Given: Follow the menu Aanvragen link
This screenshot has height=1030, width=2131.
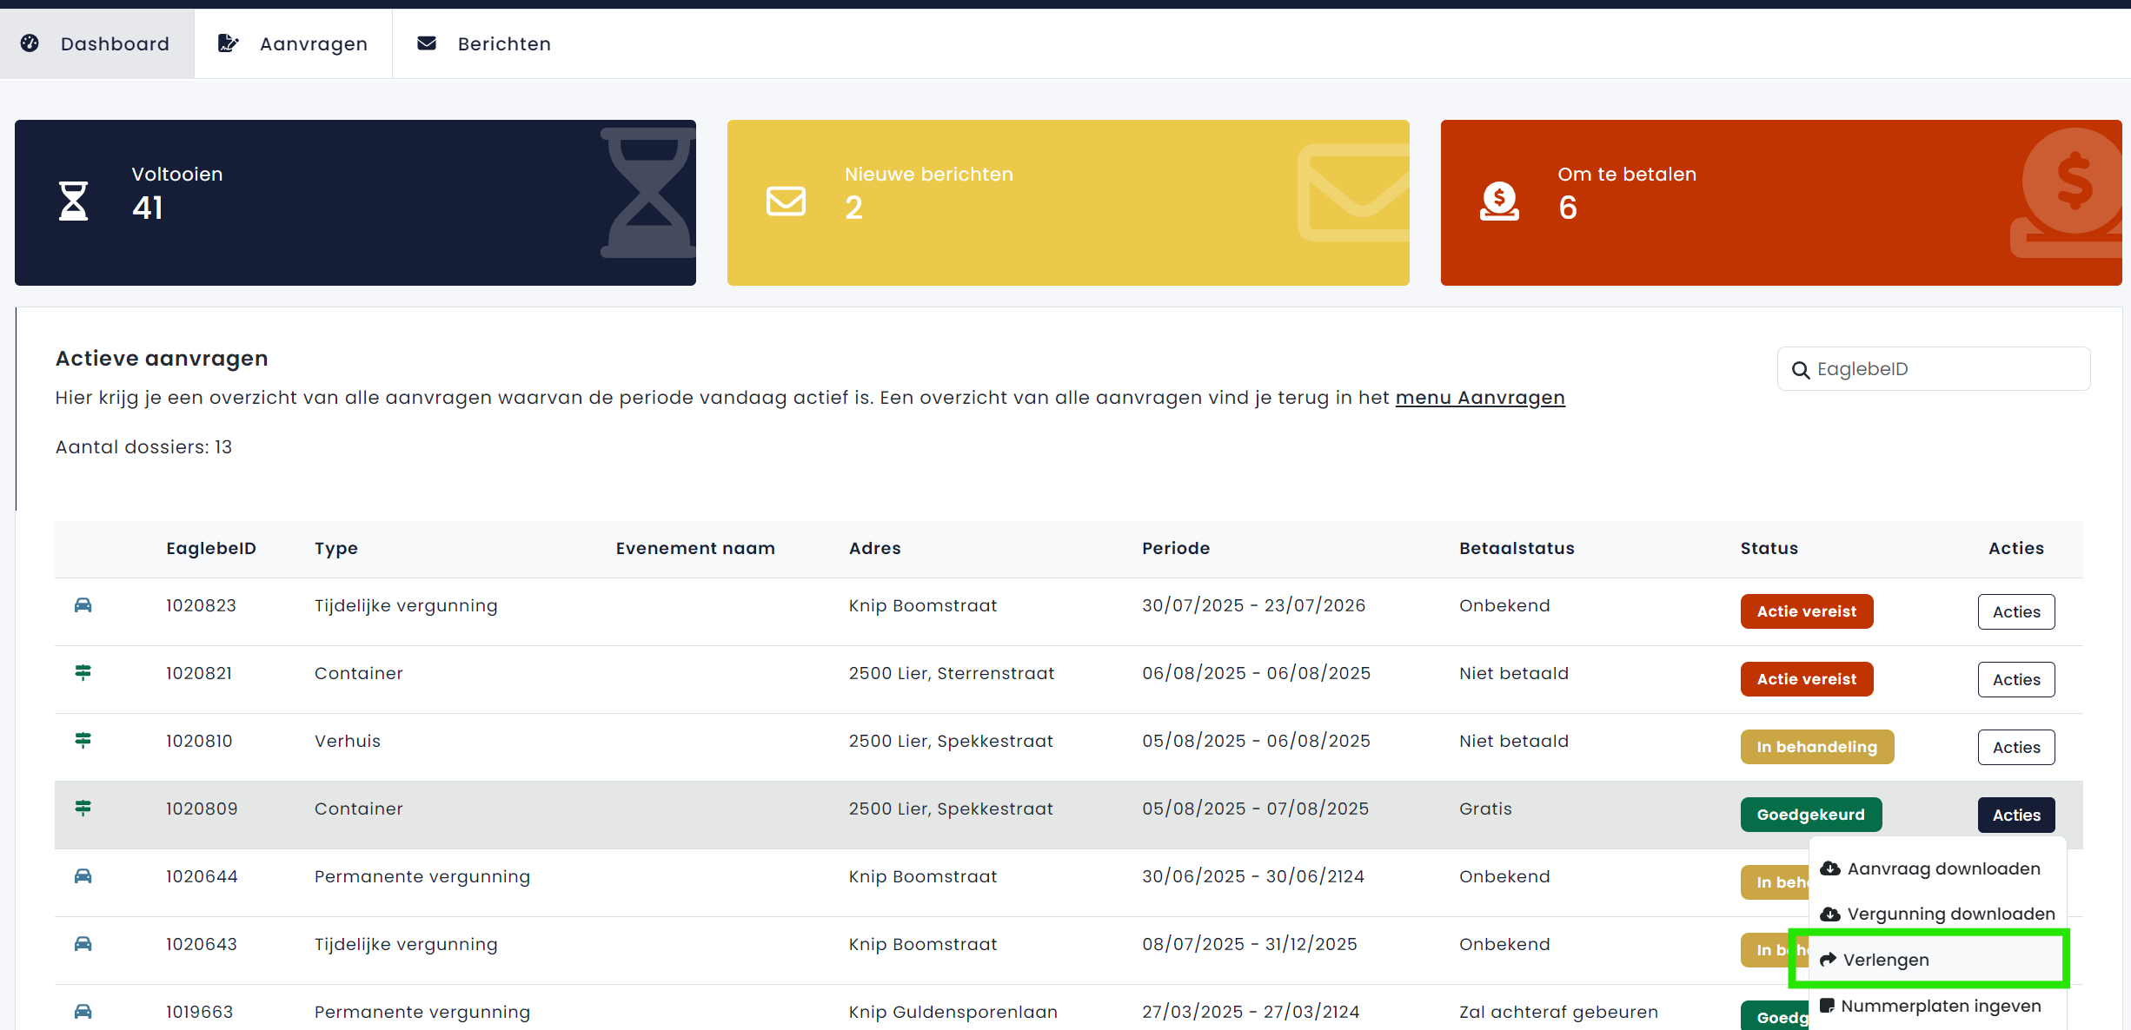Looking at the screenshot, I should pyautogui.click(x=1479, y=398).
